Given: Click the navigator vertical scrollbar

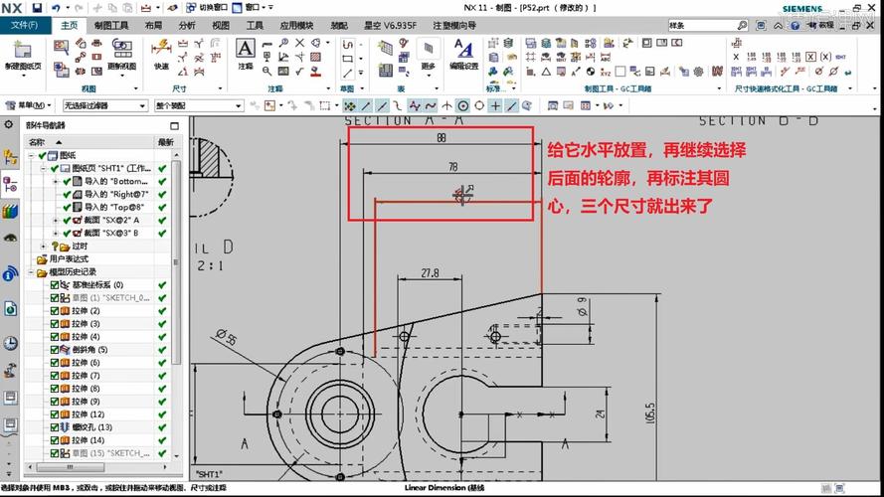Looking at the screenshot, I should pos(176,260).
